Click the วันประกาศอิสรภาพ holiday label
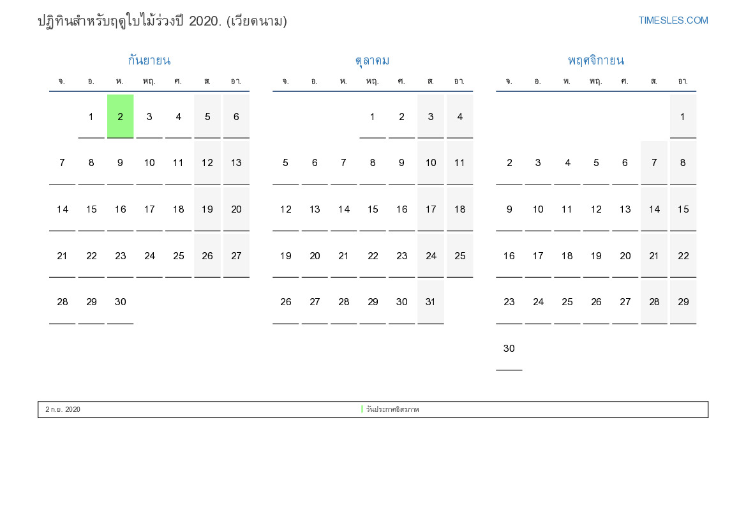 pyautogui.click(x=392, y=409)
